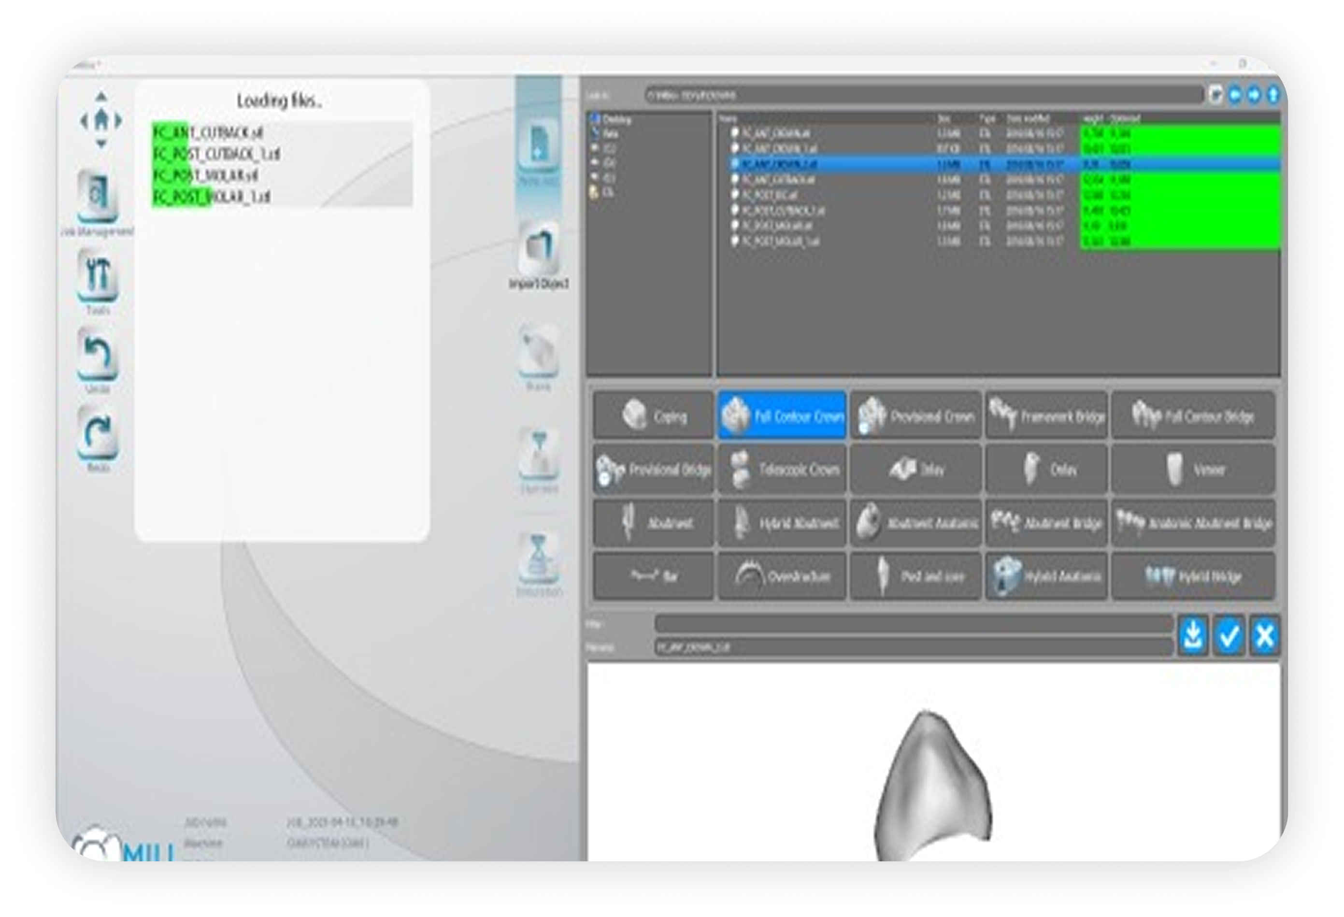Viewport: 1344px width, 917px height.
Task: Sort files by the Name column
Action: point(728,118)
